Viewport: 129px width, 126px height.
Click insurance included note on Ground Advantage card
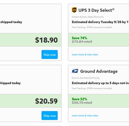click(99, 88)
